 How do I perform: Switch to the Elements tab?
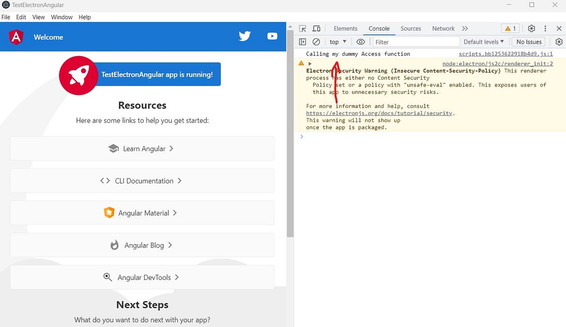point(345,28)
